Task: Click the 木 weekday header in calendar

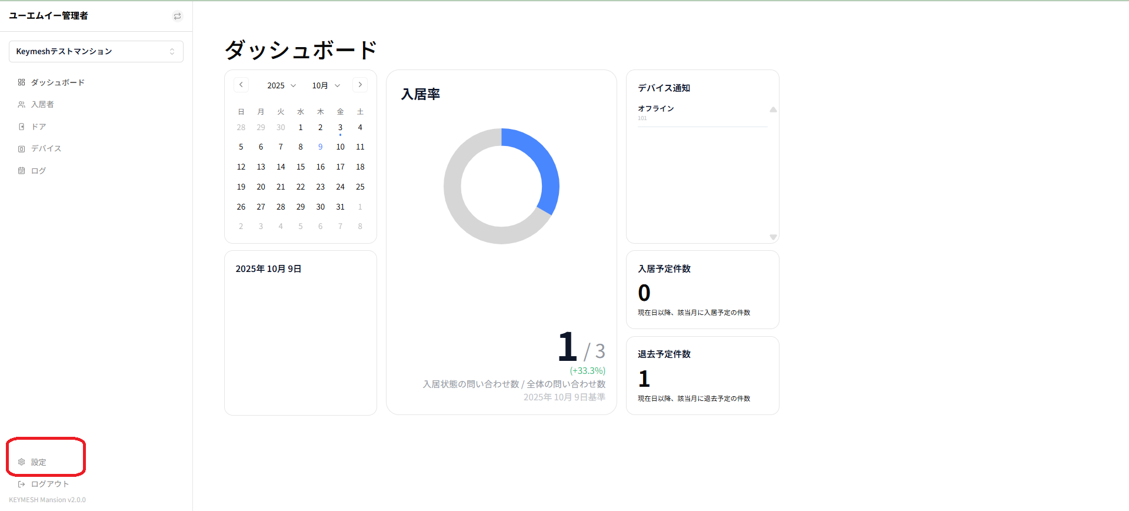Action: click(x=320, y=112)
